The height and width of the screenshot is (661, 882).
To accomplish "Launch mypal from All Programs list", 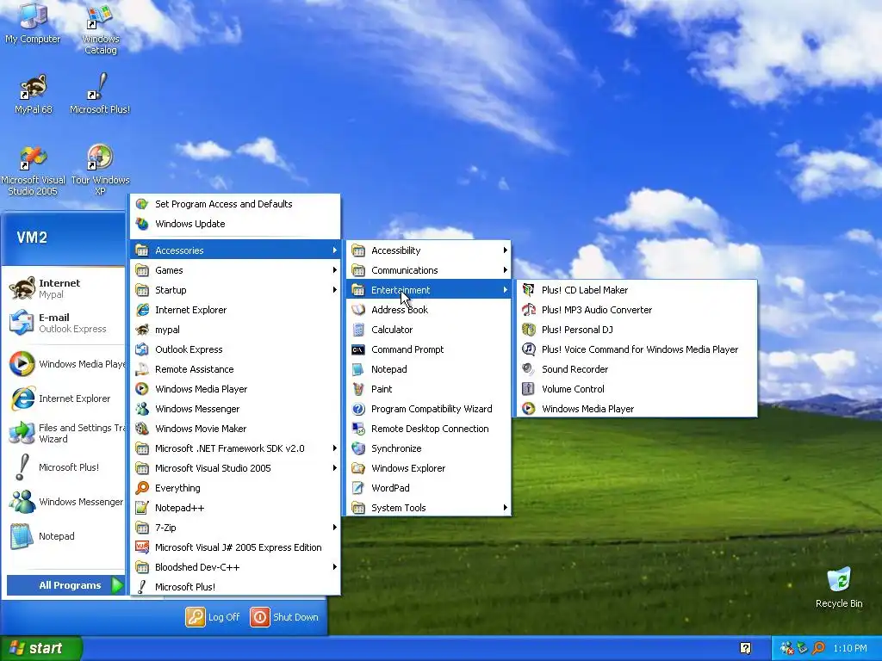I will 235,330.
